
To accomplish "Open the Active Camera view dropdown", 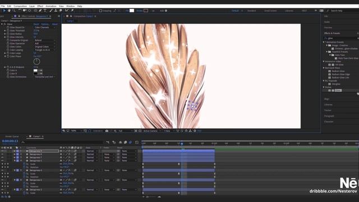I will click(152, 131).
